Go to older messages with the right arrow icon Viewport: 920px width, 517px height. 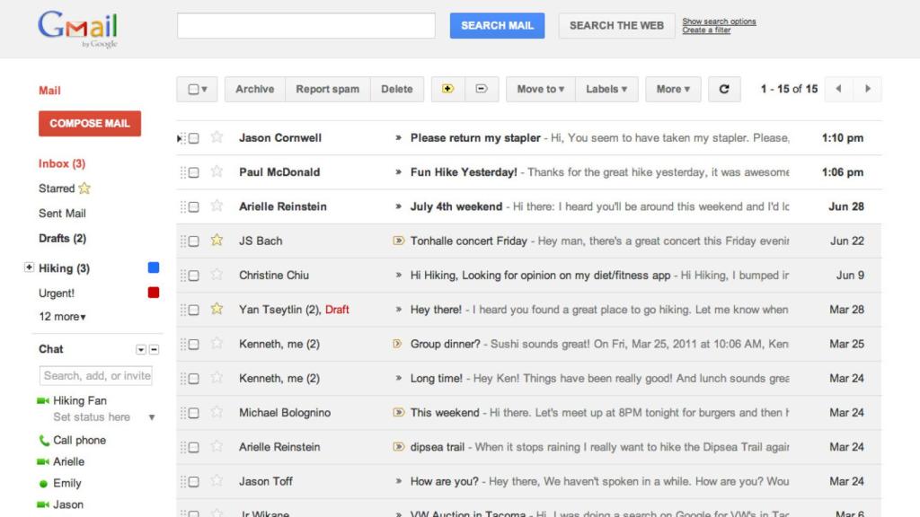(x=868, y=89)
